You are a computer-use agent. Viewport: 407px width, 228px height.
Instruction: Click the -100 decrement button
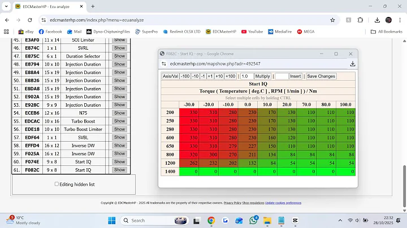[x=185, y=76]
